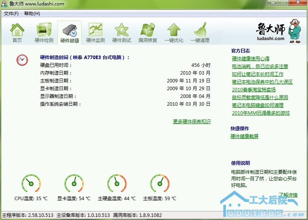Click the red clock icon
Image resolution: width=308 pixels, height=220 pixels.
22,60
